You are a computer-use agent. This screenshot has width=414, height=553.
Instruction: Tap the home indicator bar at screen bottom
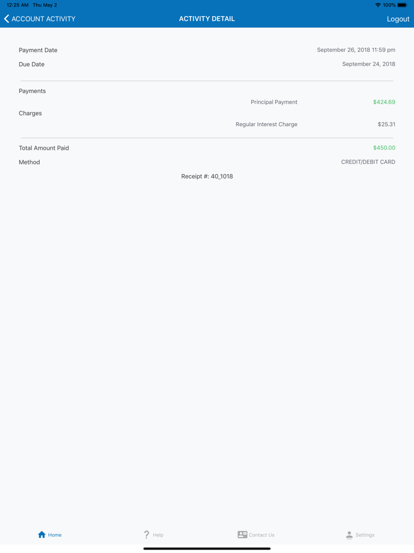coord(207,548)
